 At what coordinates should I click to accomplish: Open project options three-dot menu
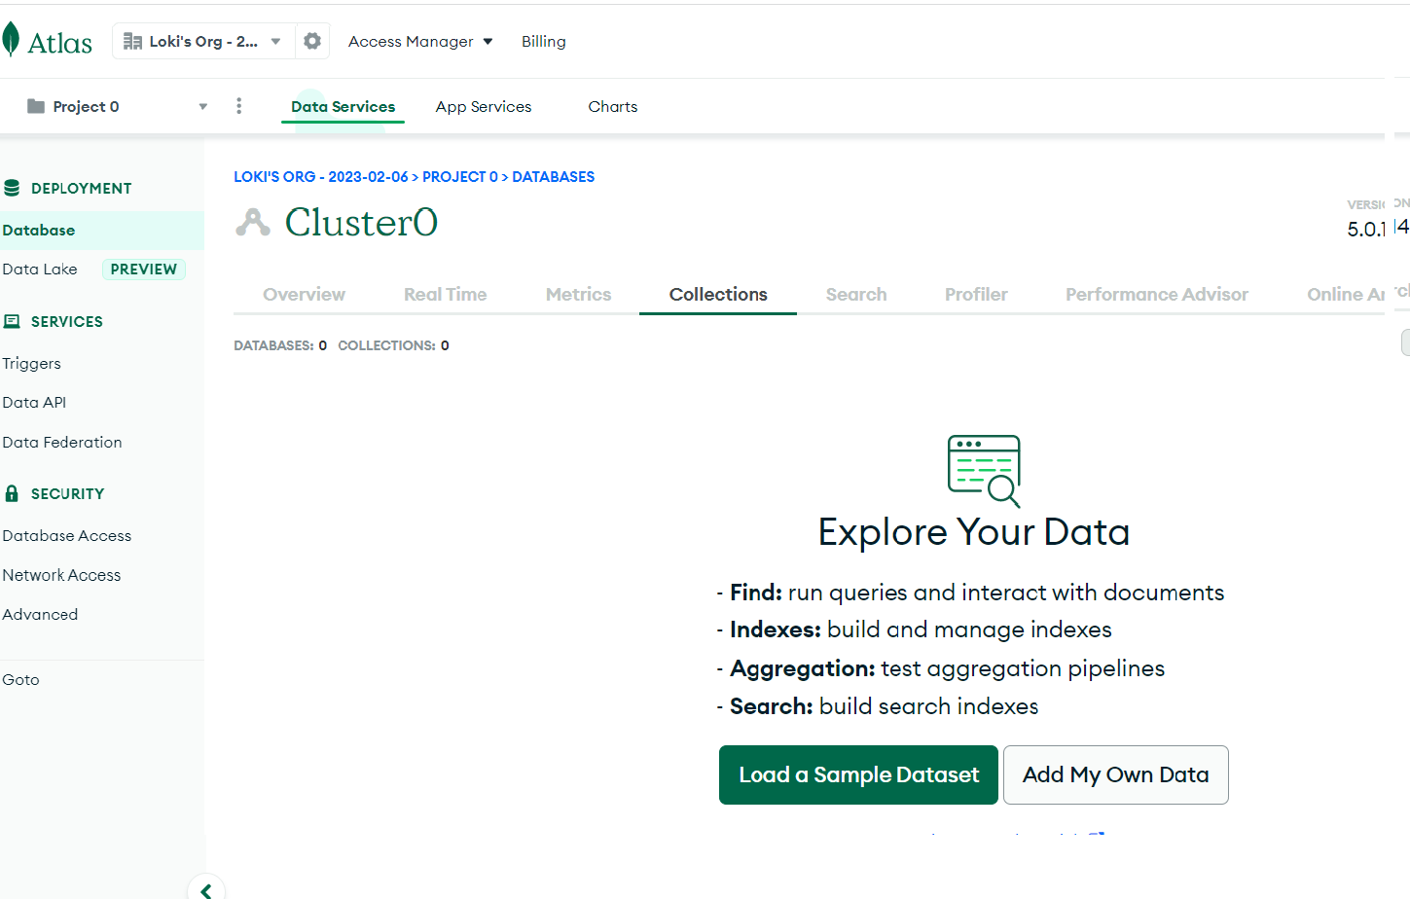238,106
